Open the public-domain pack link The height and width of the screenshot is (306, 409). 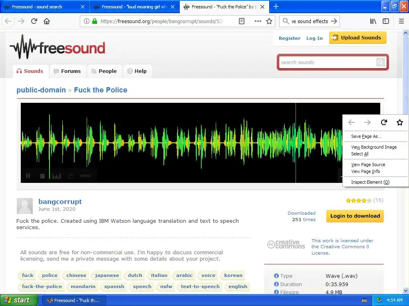click(x=41, y=90)
